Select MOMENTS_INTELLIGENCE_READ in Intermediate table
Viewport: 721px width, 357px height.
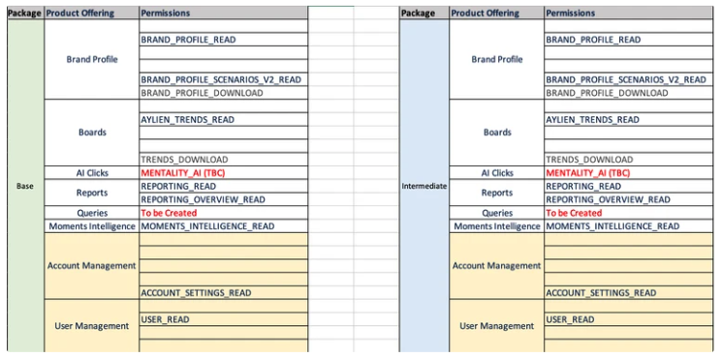point(629,226)
